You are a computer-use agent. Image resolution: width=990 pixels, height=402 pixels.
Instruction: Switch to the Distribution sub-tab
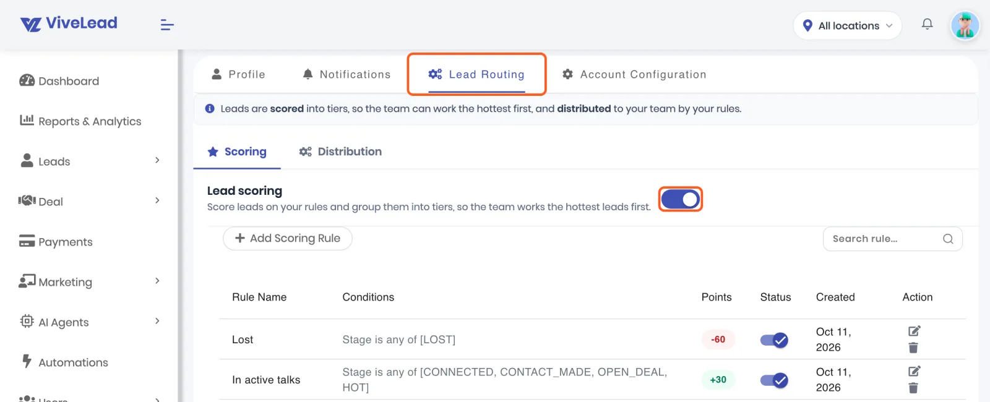pyautogui.click(x=340, y=152)
